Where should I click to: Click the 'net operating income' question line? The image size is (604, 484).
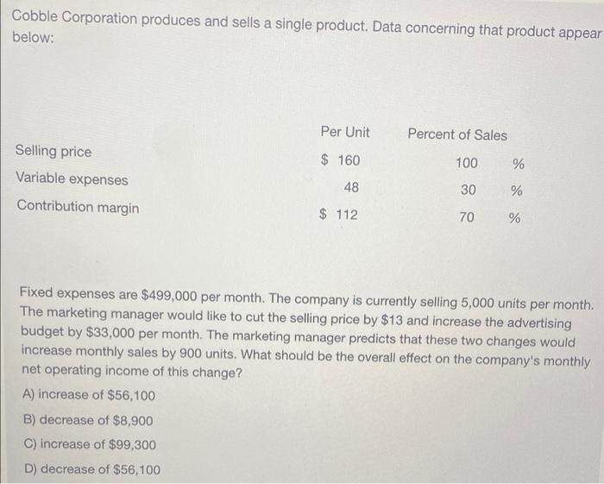click(132, 372)
